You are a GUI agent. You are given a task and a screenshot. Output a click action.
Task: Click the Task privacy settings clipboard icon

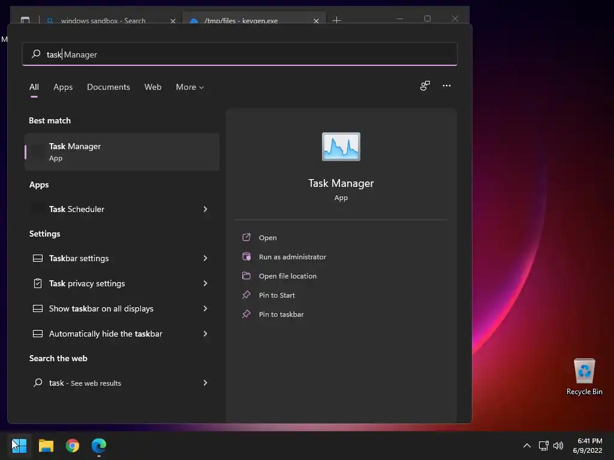[38, 283]
